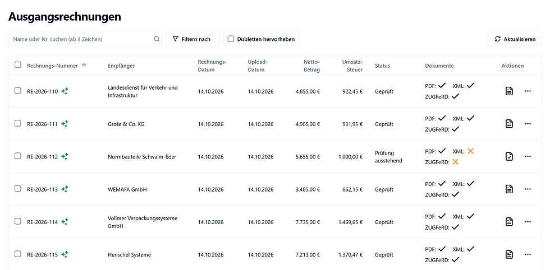Enable Dubletten hervorheben checkbox
Viewport: 550px width, 270px height.
231,39
